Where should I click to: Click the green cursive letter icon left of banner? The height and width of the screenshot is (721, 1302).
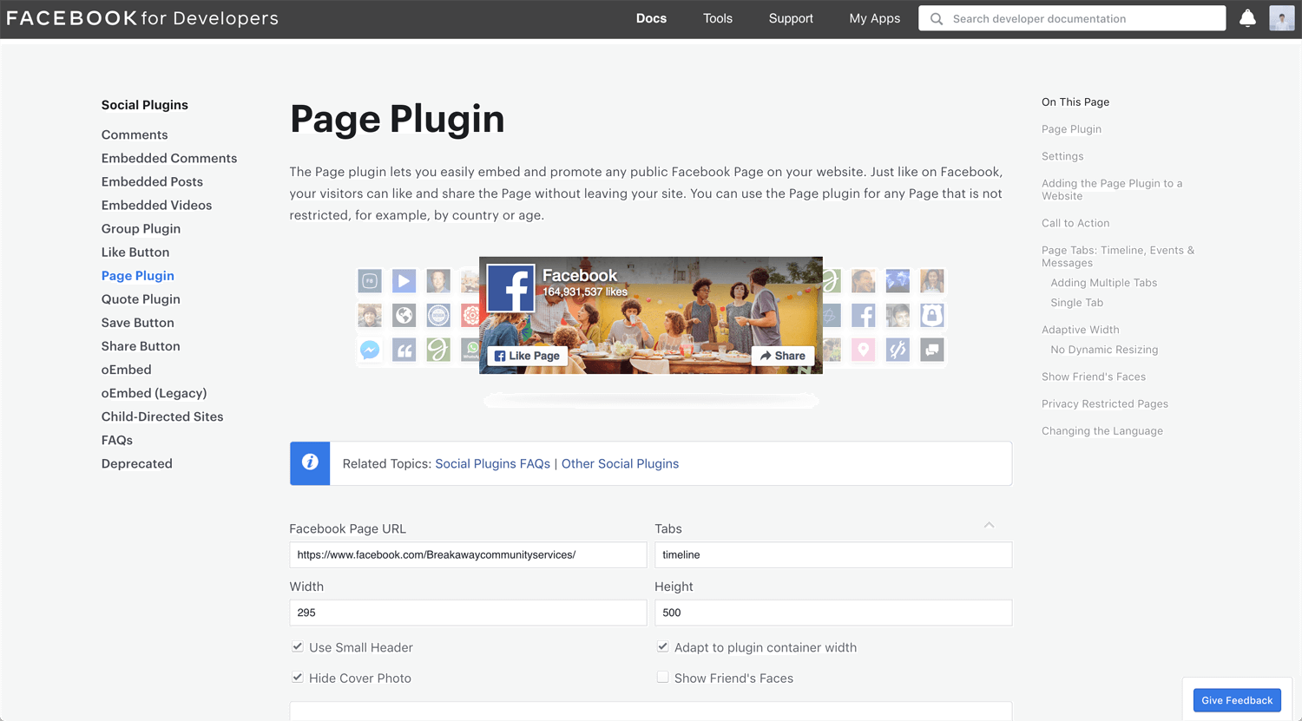(x=438, y=351)
